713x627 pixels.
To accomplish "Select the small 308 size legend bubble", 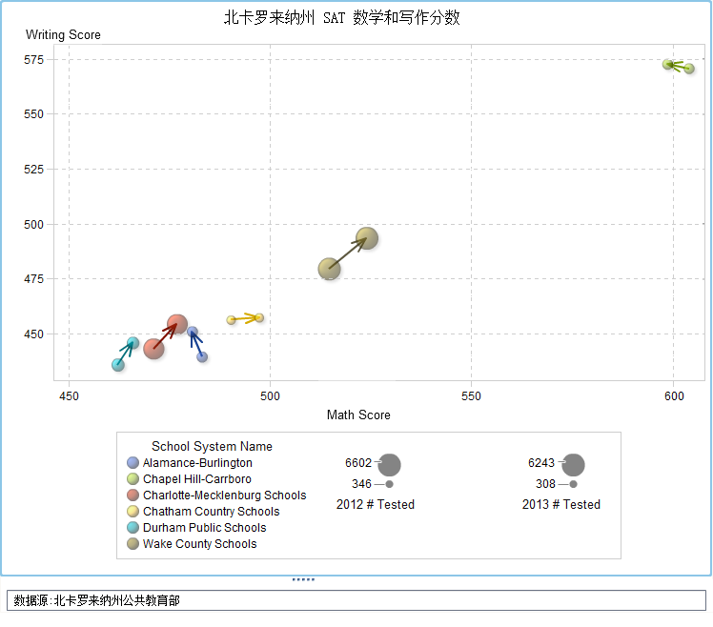I will click(x=573, y=484).
